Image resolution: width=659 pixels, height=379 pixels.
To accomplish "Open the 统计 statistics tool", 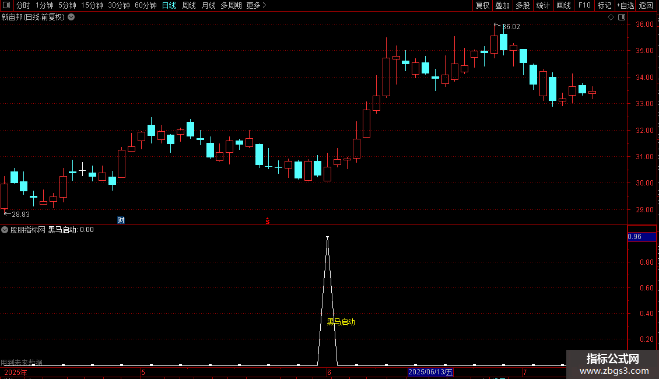I will [543, 5].
